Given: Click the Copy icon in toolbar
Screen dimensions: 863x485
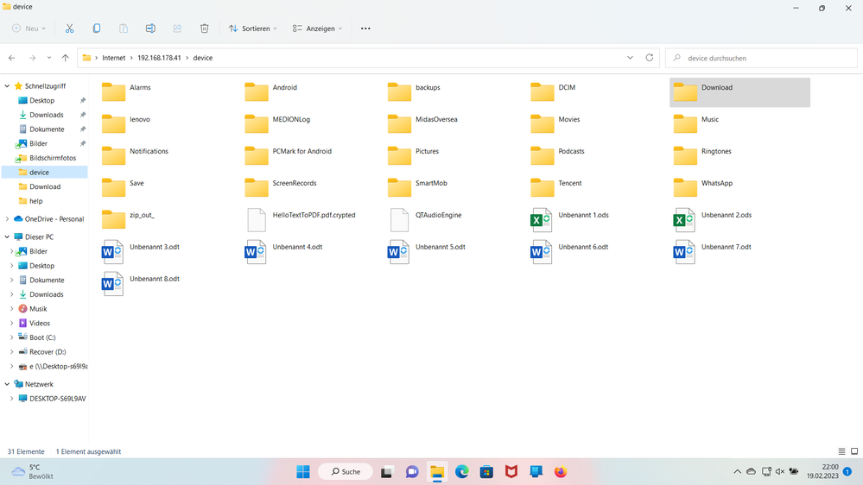Looking at the screenshot, I should 96,28.
